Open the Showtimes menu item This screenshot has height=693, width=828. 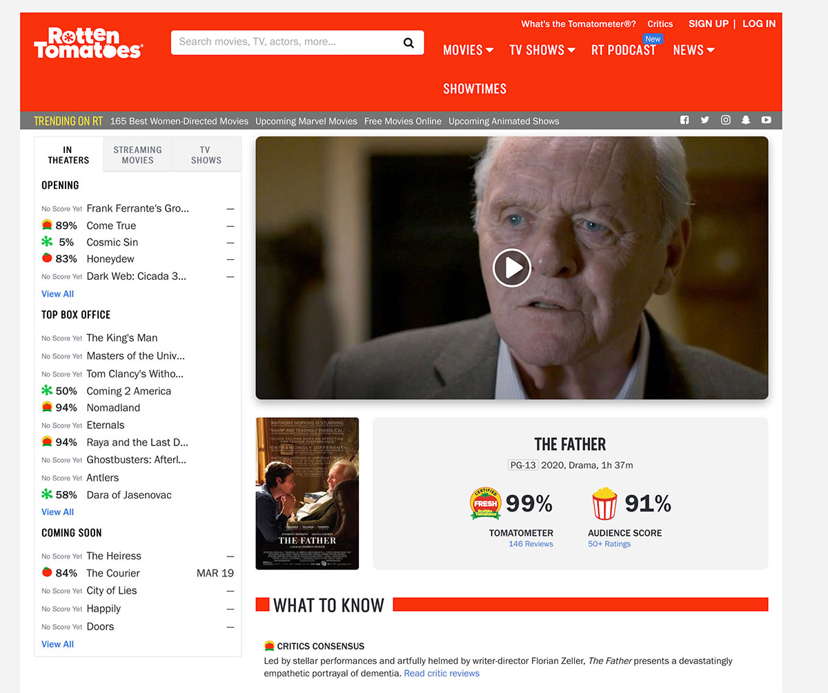tap(475, 89)
